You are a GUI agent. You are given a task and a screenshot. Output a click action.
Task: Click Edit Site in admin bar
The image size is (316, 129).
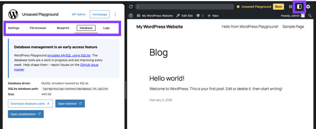[x=185, y=16]
